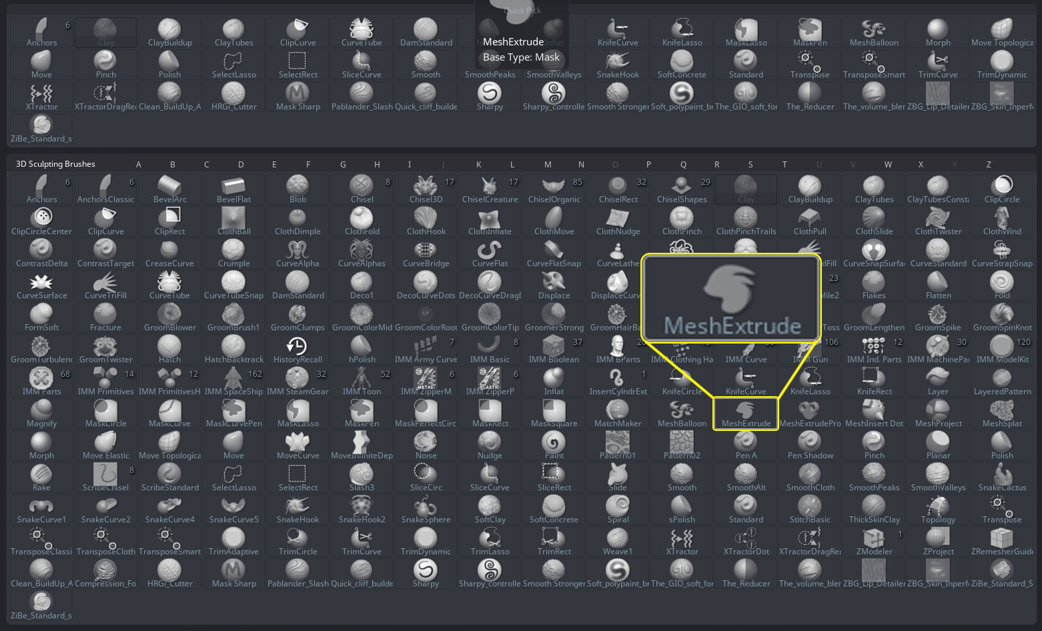
Task: Select the Chisel3D brush
Action: tap(426, 190)
